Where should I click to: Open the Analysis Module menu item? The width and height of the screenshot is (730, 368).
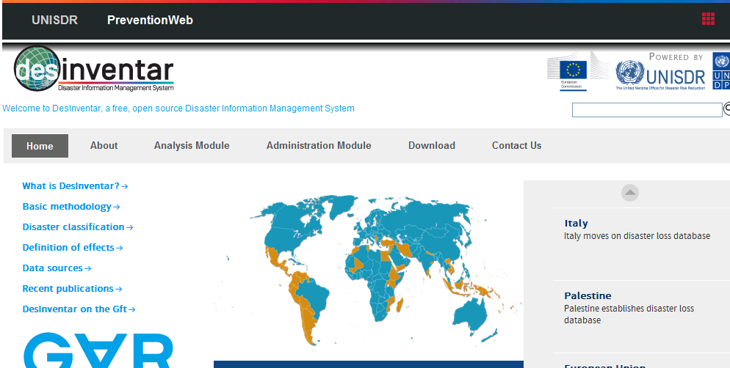coord(192,145)
